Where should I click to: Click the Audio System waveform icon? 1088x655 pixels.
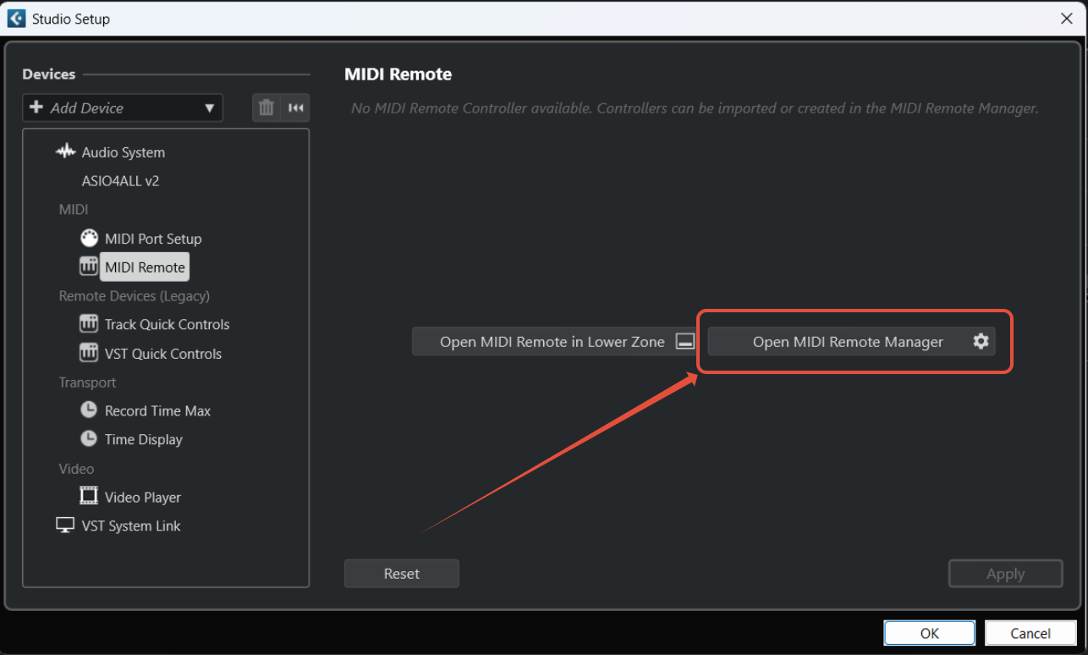(x=66, y=151)
